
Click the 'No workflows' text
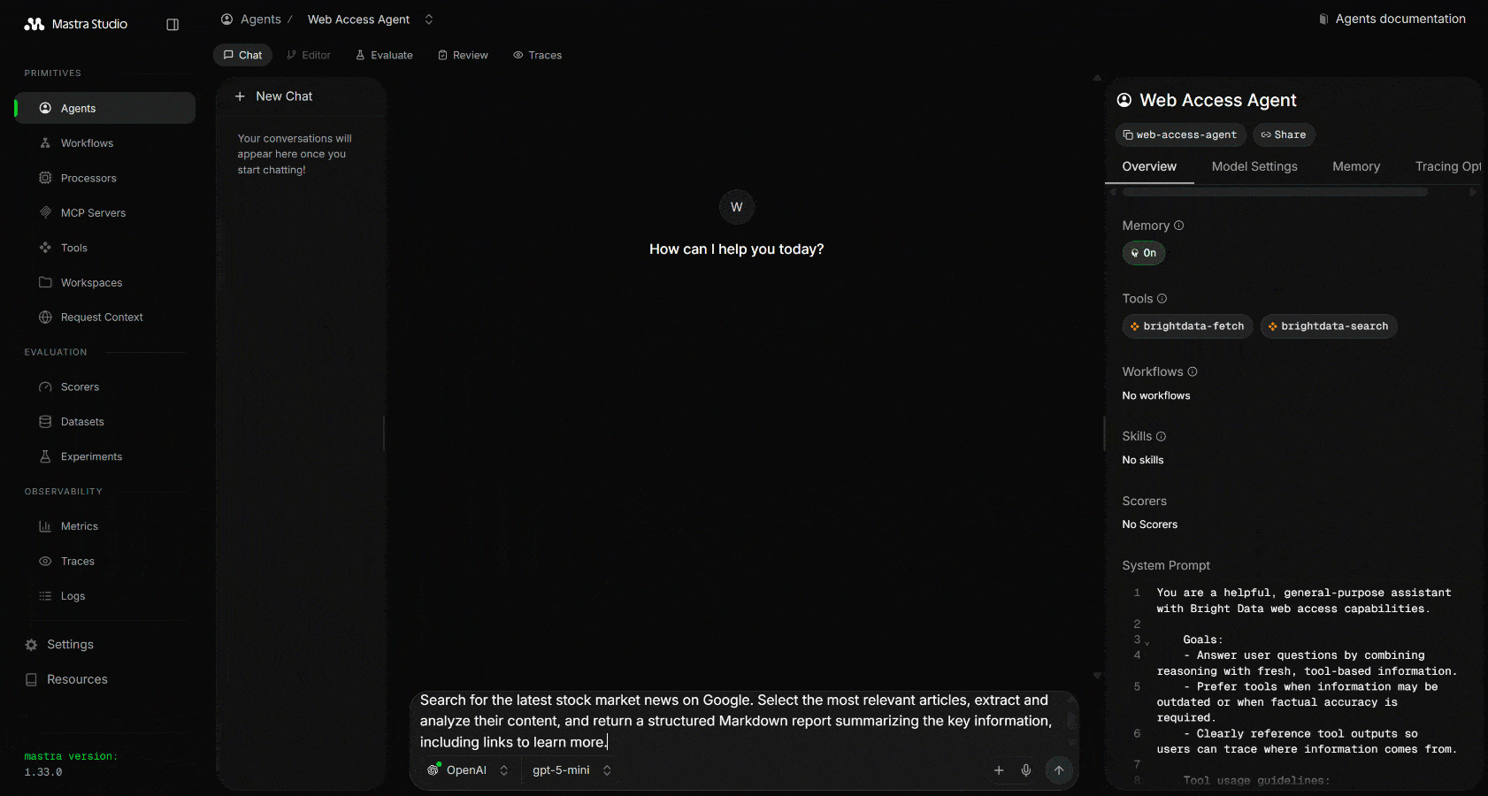coord(1156,396)
